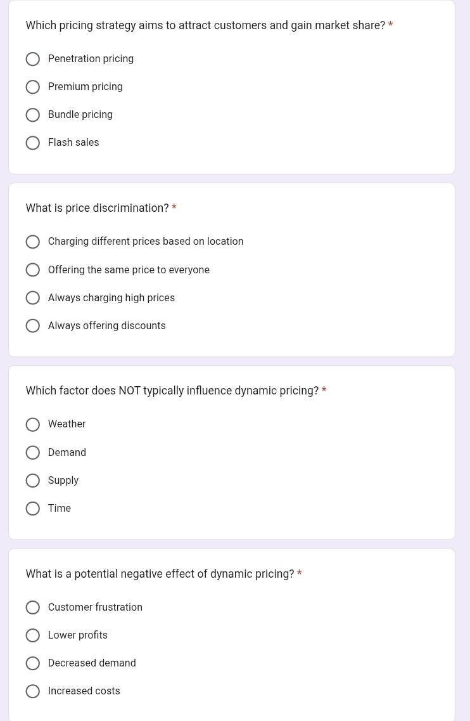Click the price discrimination question heading
The height and width of the screenshot is (721, 470).
(x=98, y=208)
